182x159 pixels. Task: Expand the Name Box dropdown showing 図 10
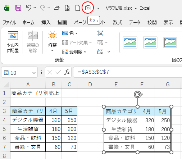click(34, 73)
